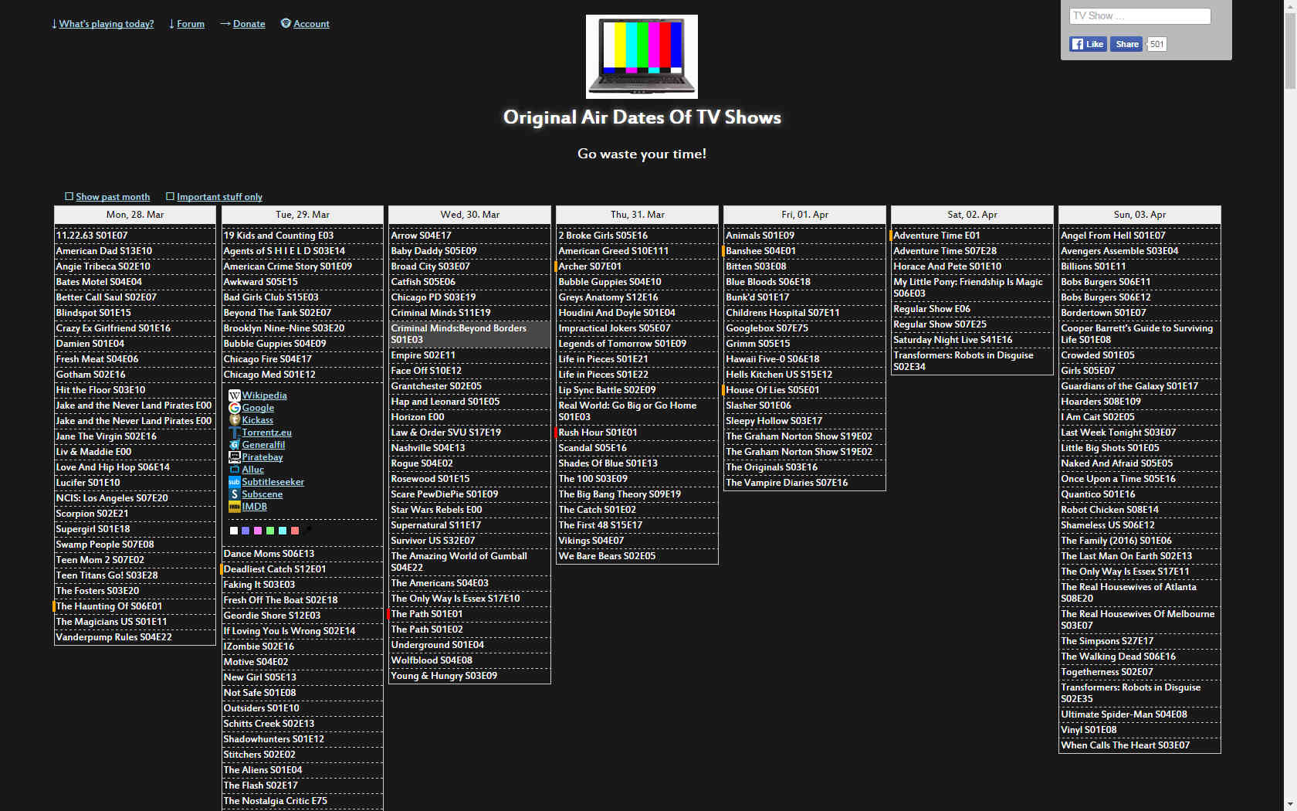The image size is (1297, 811).
Task: Click the Wikipedia favicon in the popup
Action: tap(235, 395)
